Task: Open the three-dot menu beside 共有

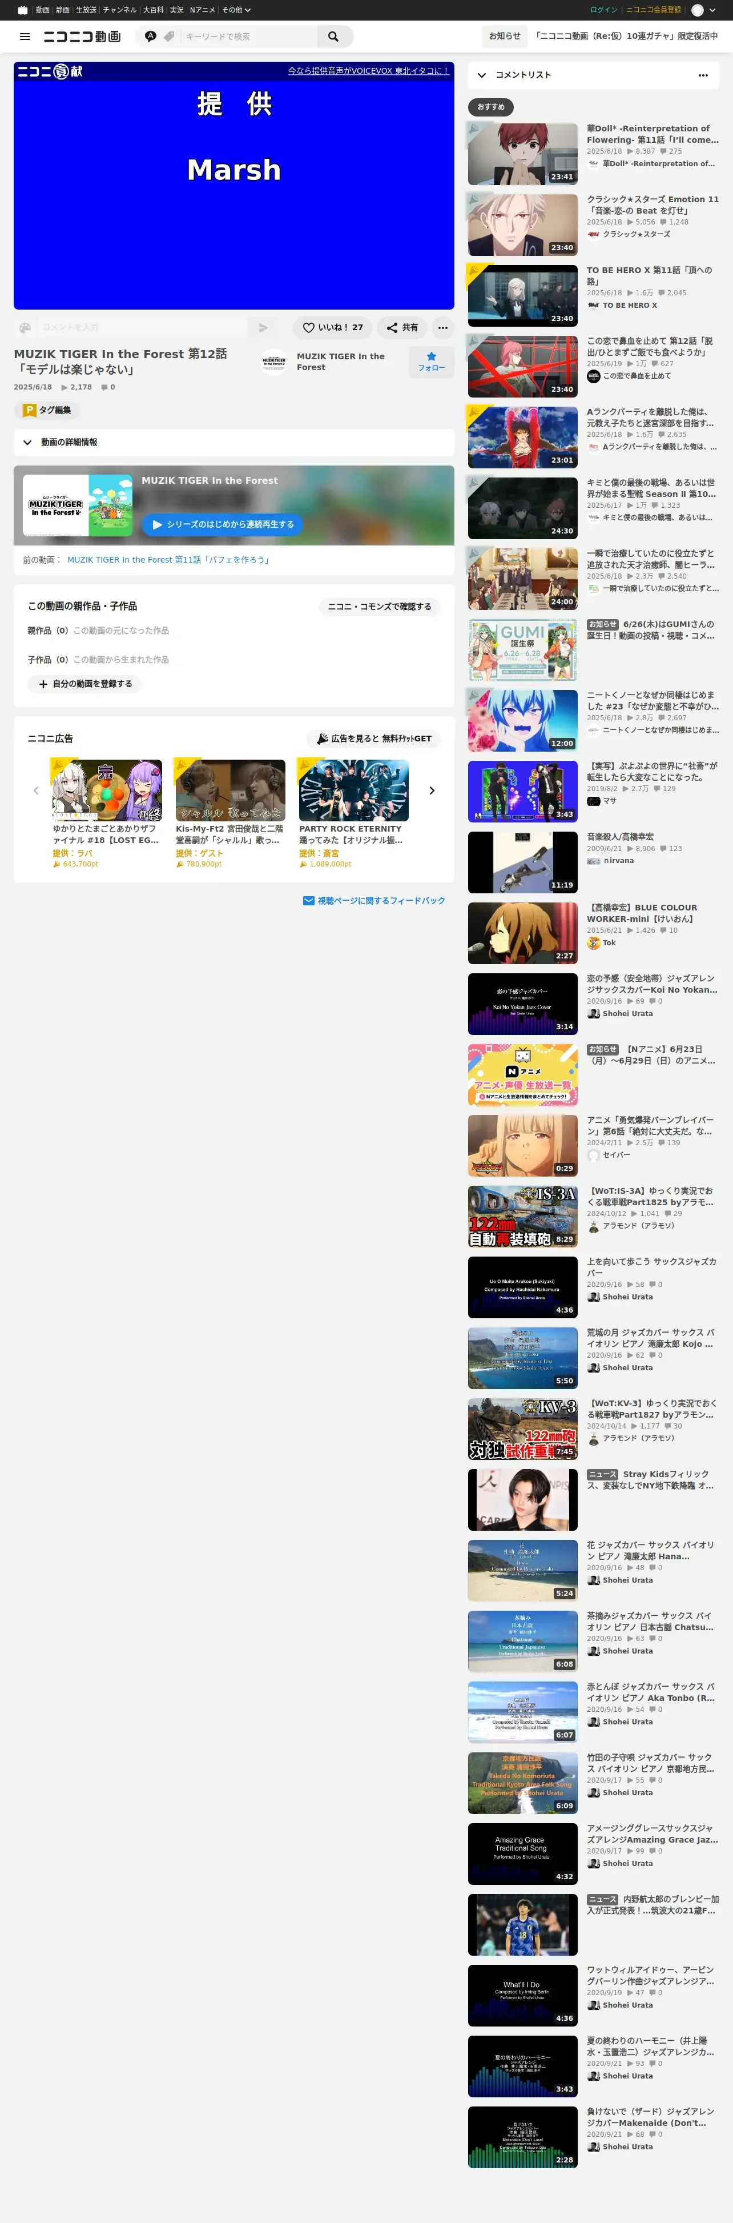Action: click(442, 328)
